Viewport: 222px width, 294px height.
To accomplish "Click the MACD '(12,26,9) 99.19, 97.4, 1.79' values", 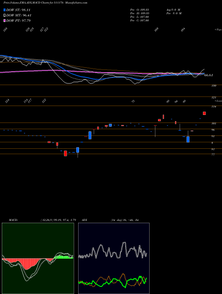I will (58, 220).
